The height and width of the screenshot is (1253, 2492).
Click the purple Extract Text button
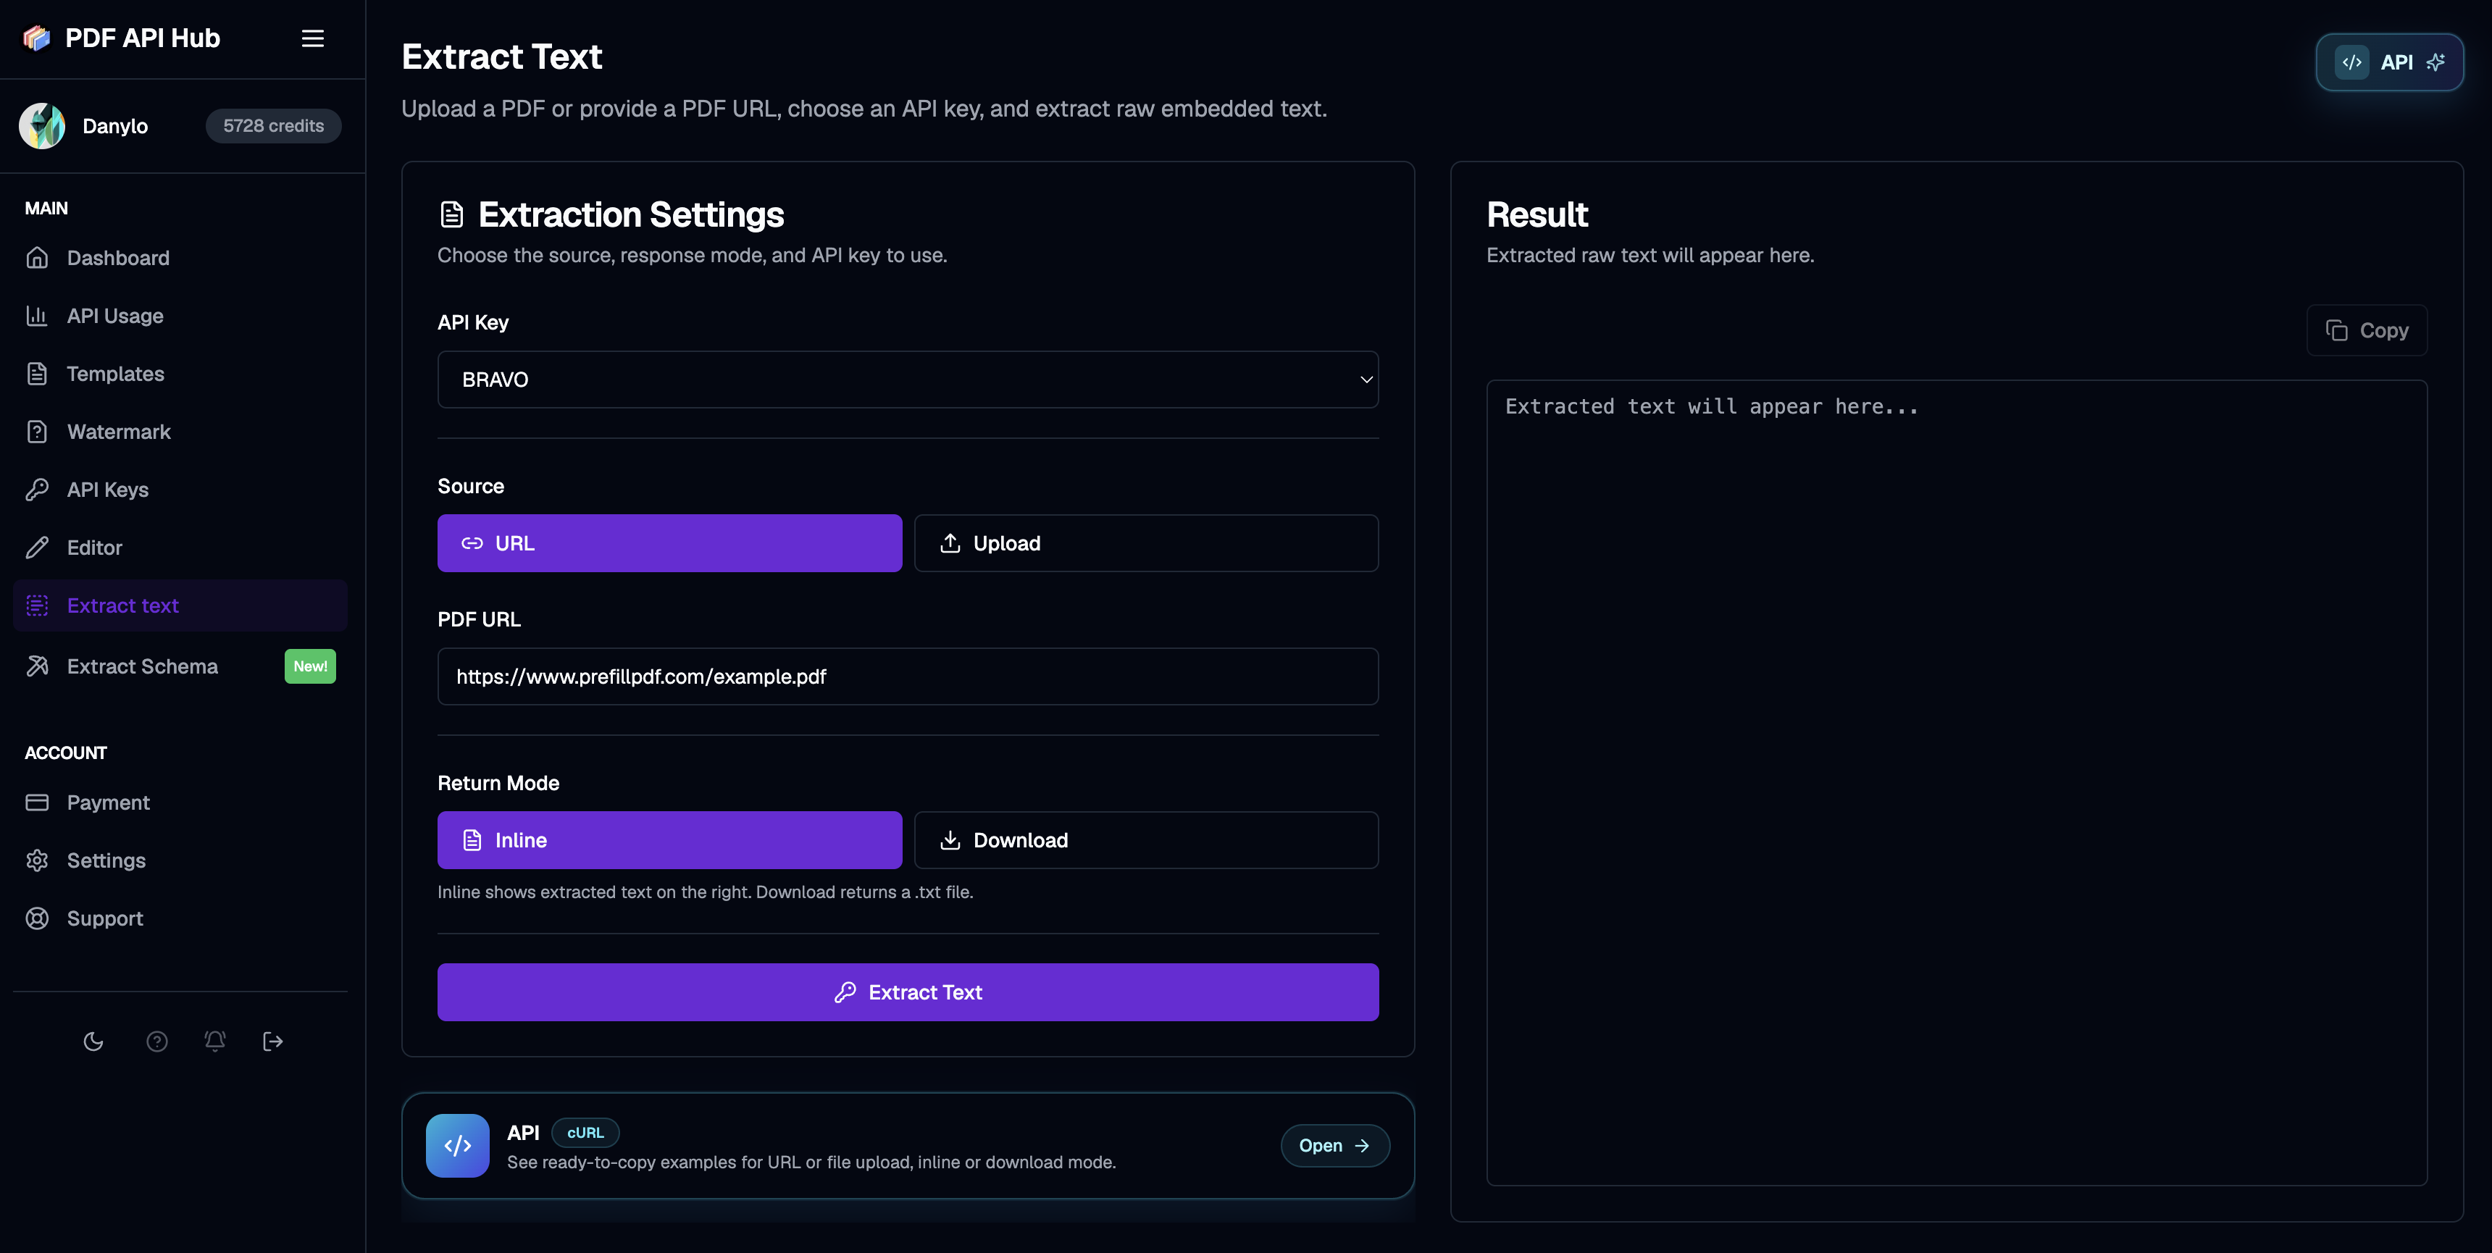coord(908,992)
